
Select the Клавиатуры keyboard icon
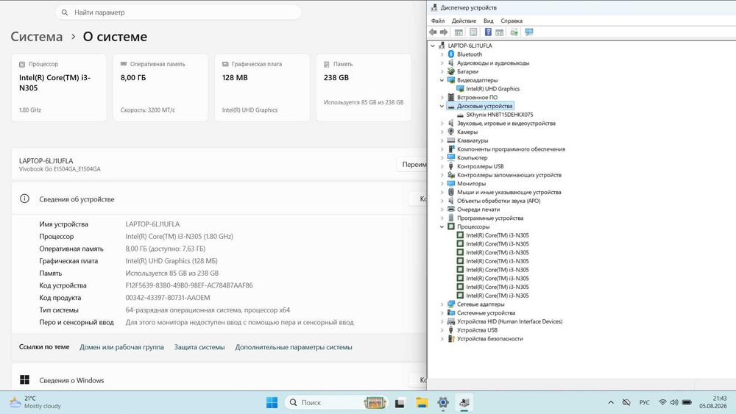451,140
